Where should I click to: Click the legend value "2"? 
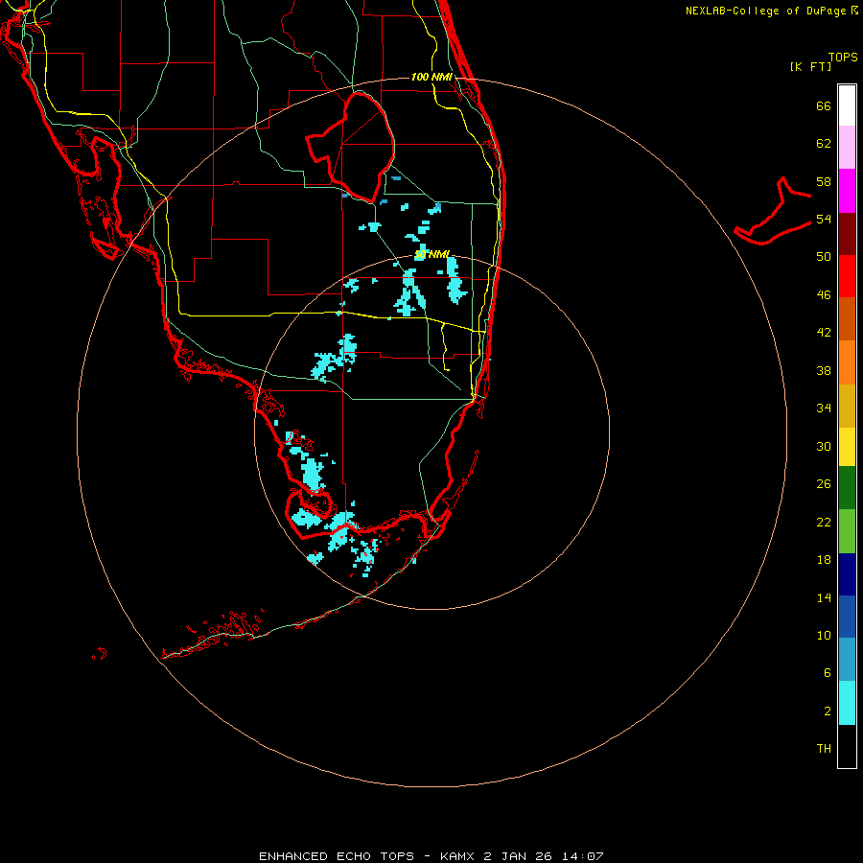(x=828, y=711)
